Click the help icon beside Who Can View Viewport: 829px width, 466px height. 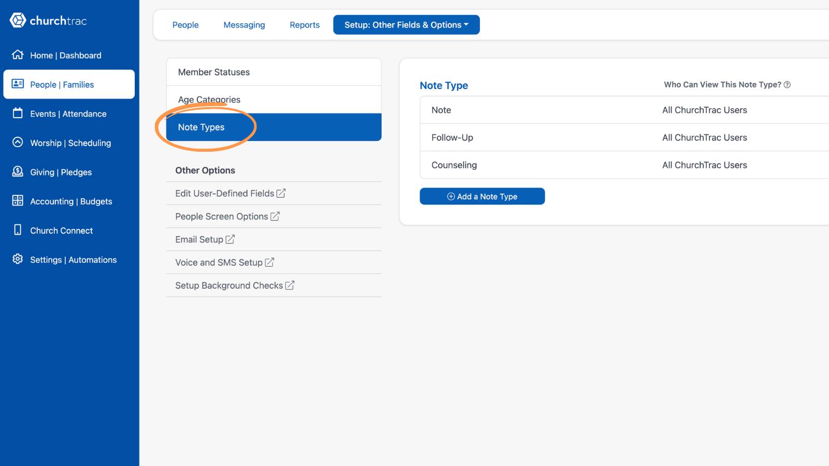787,85
